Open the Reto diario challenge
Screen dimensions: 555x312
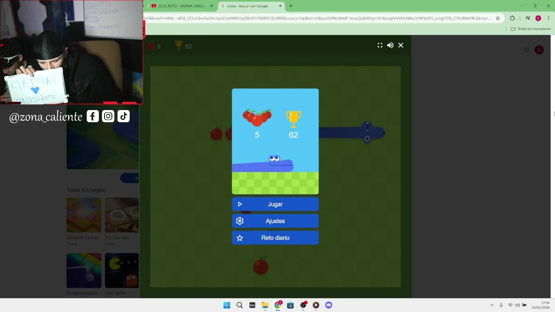(x=275, y=238)
